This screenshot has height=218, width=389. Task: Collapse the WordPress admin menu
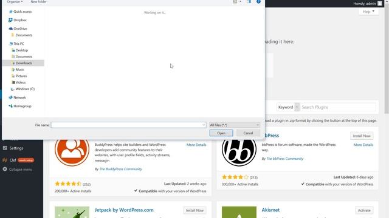pyautogui.click(x=21, y=170)
